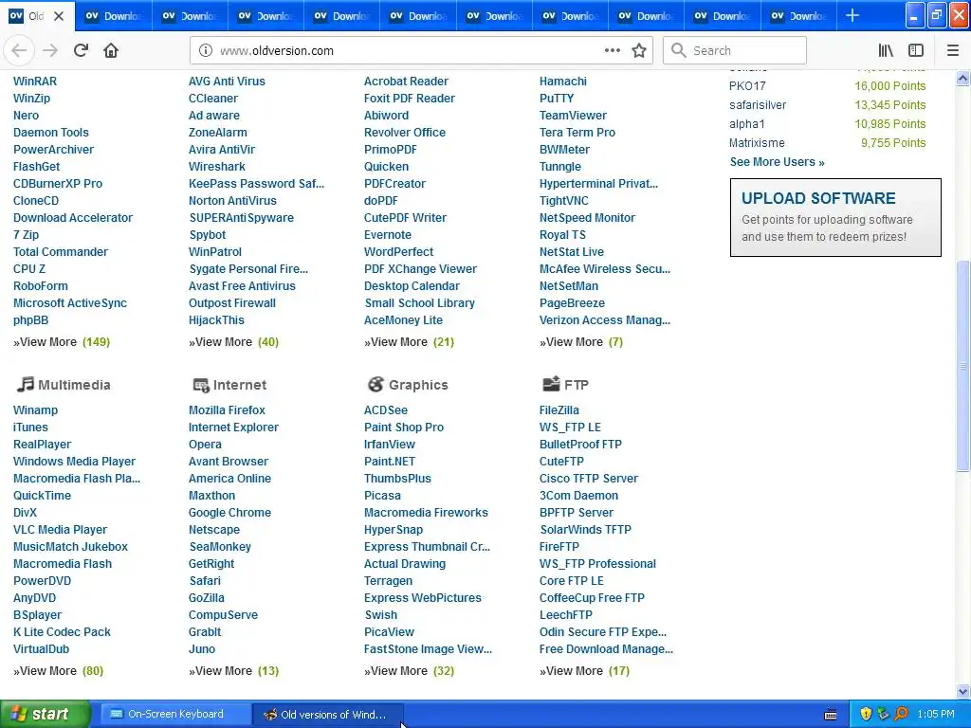This screenshot has width=971, height=728.
Task: Close the active OldVersion tab
Action: click(59, 16)
